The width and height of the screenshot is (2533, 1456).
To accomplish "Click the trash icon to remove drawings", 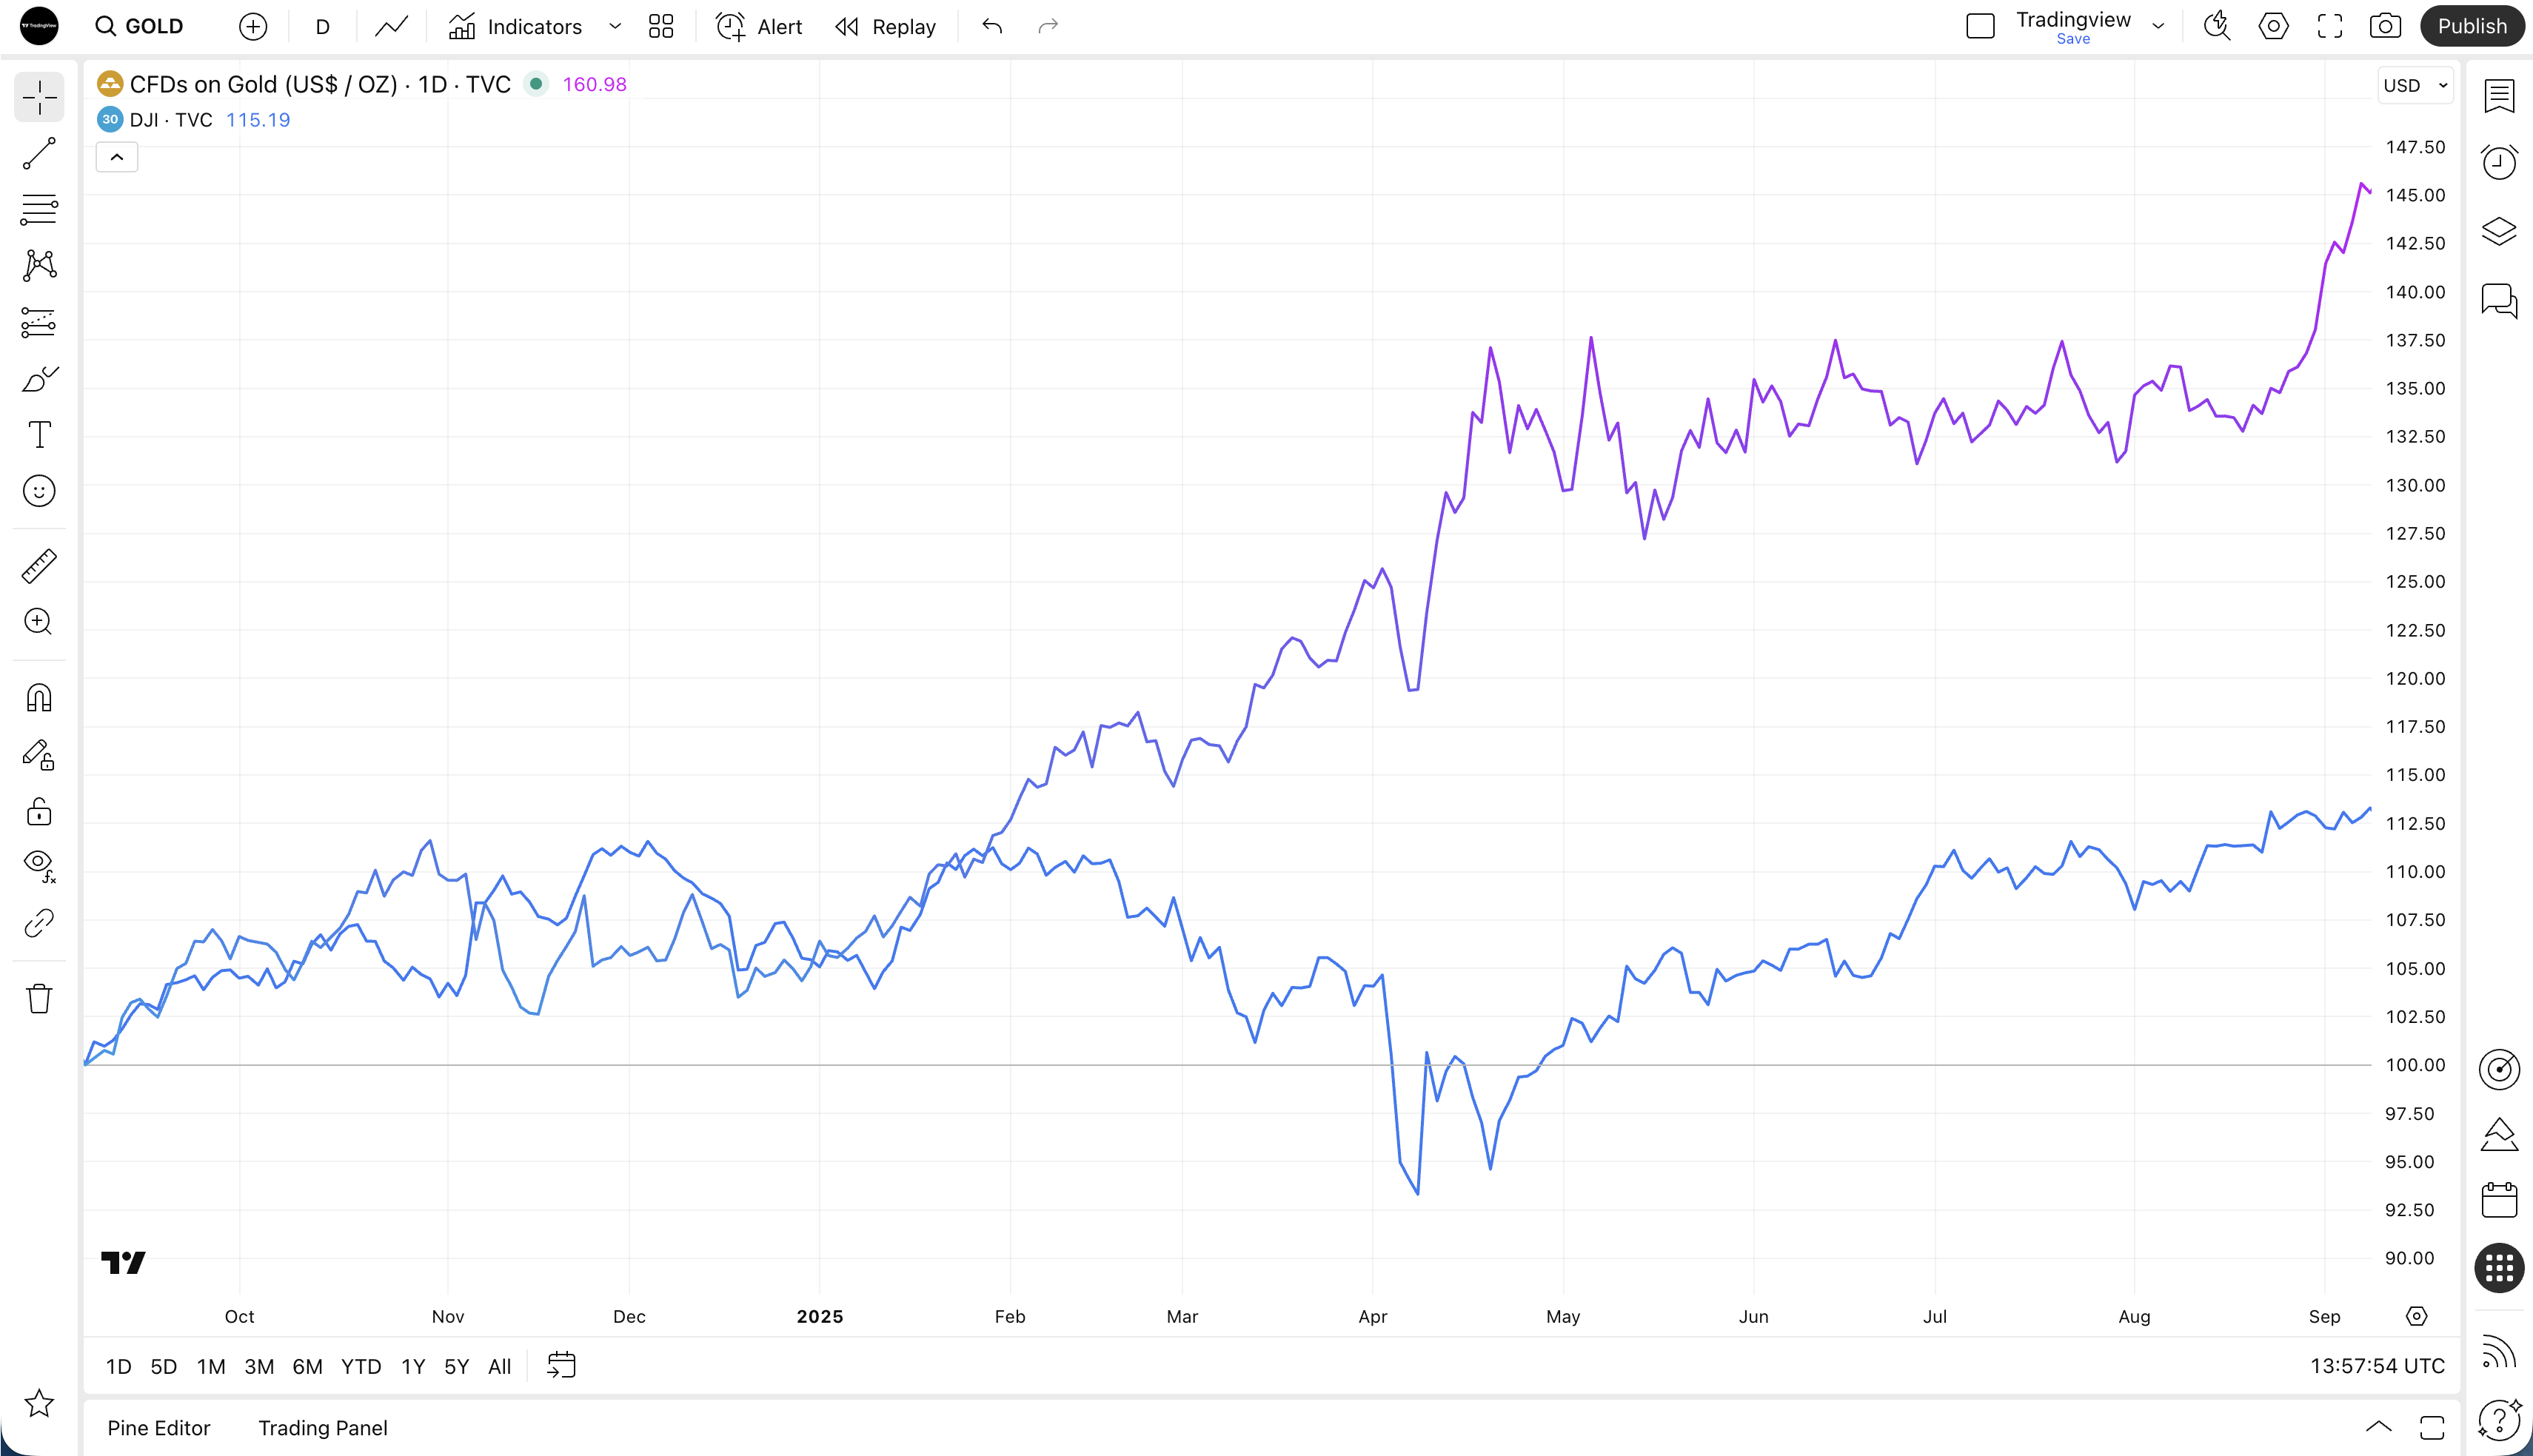I will point(39,998).
